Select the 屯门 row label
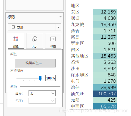This screenshot has width=131, height=116. pyautogui.click(x=75, y=81)
